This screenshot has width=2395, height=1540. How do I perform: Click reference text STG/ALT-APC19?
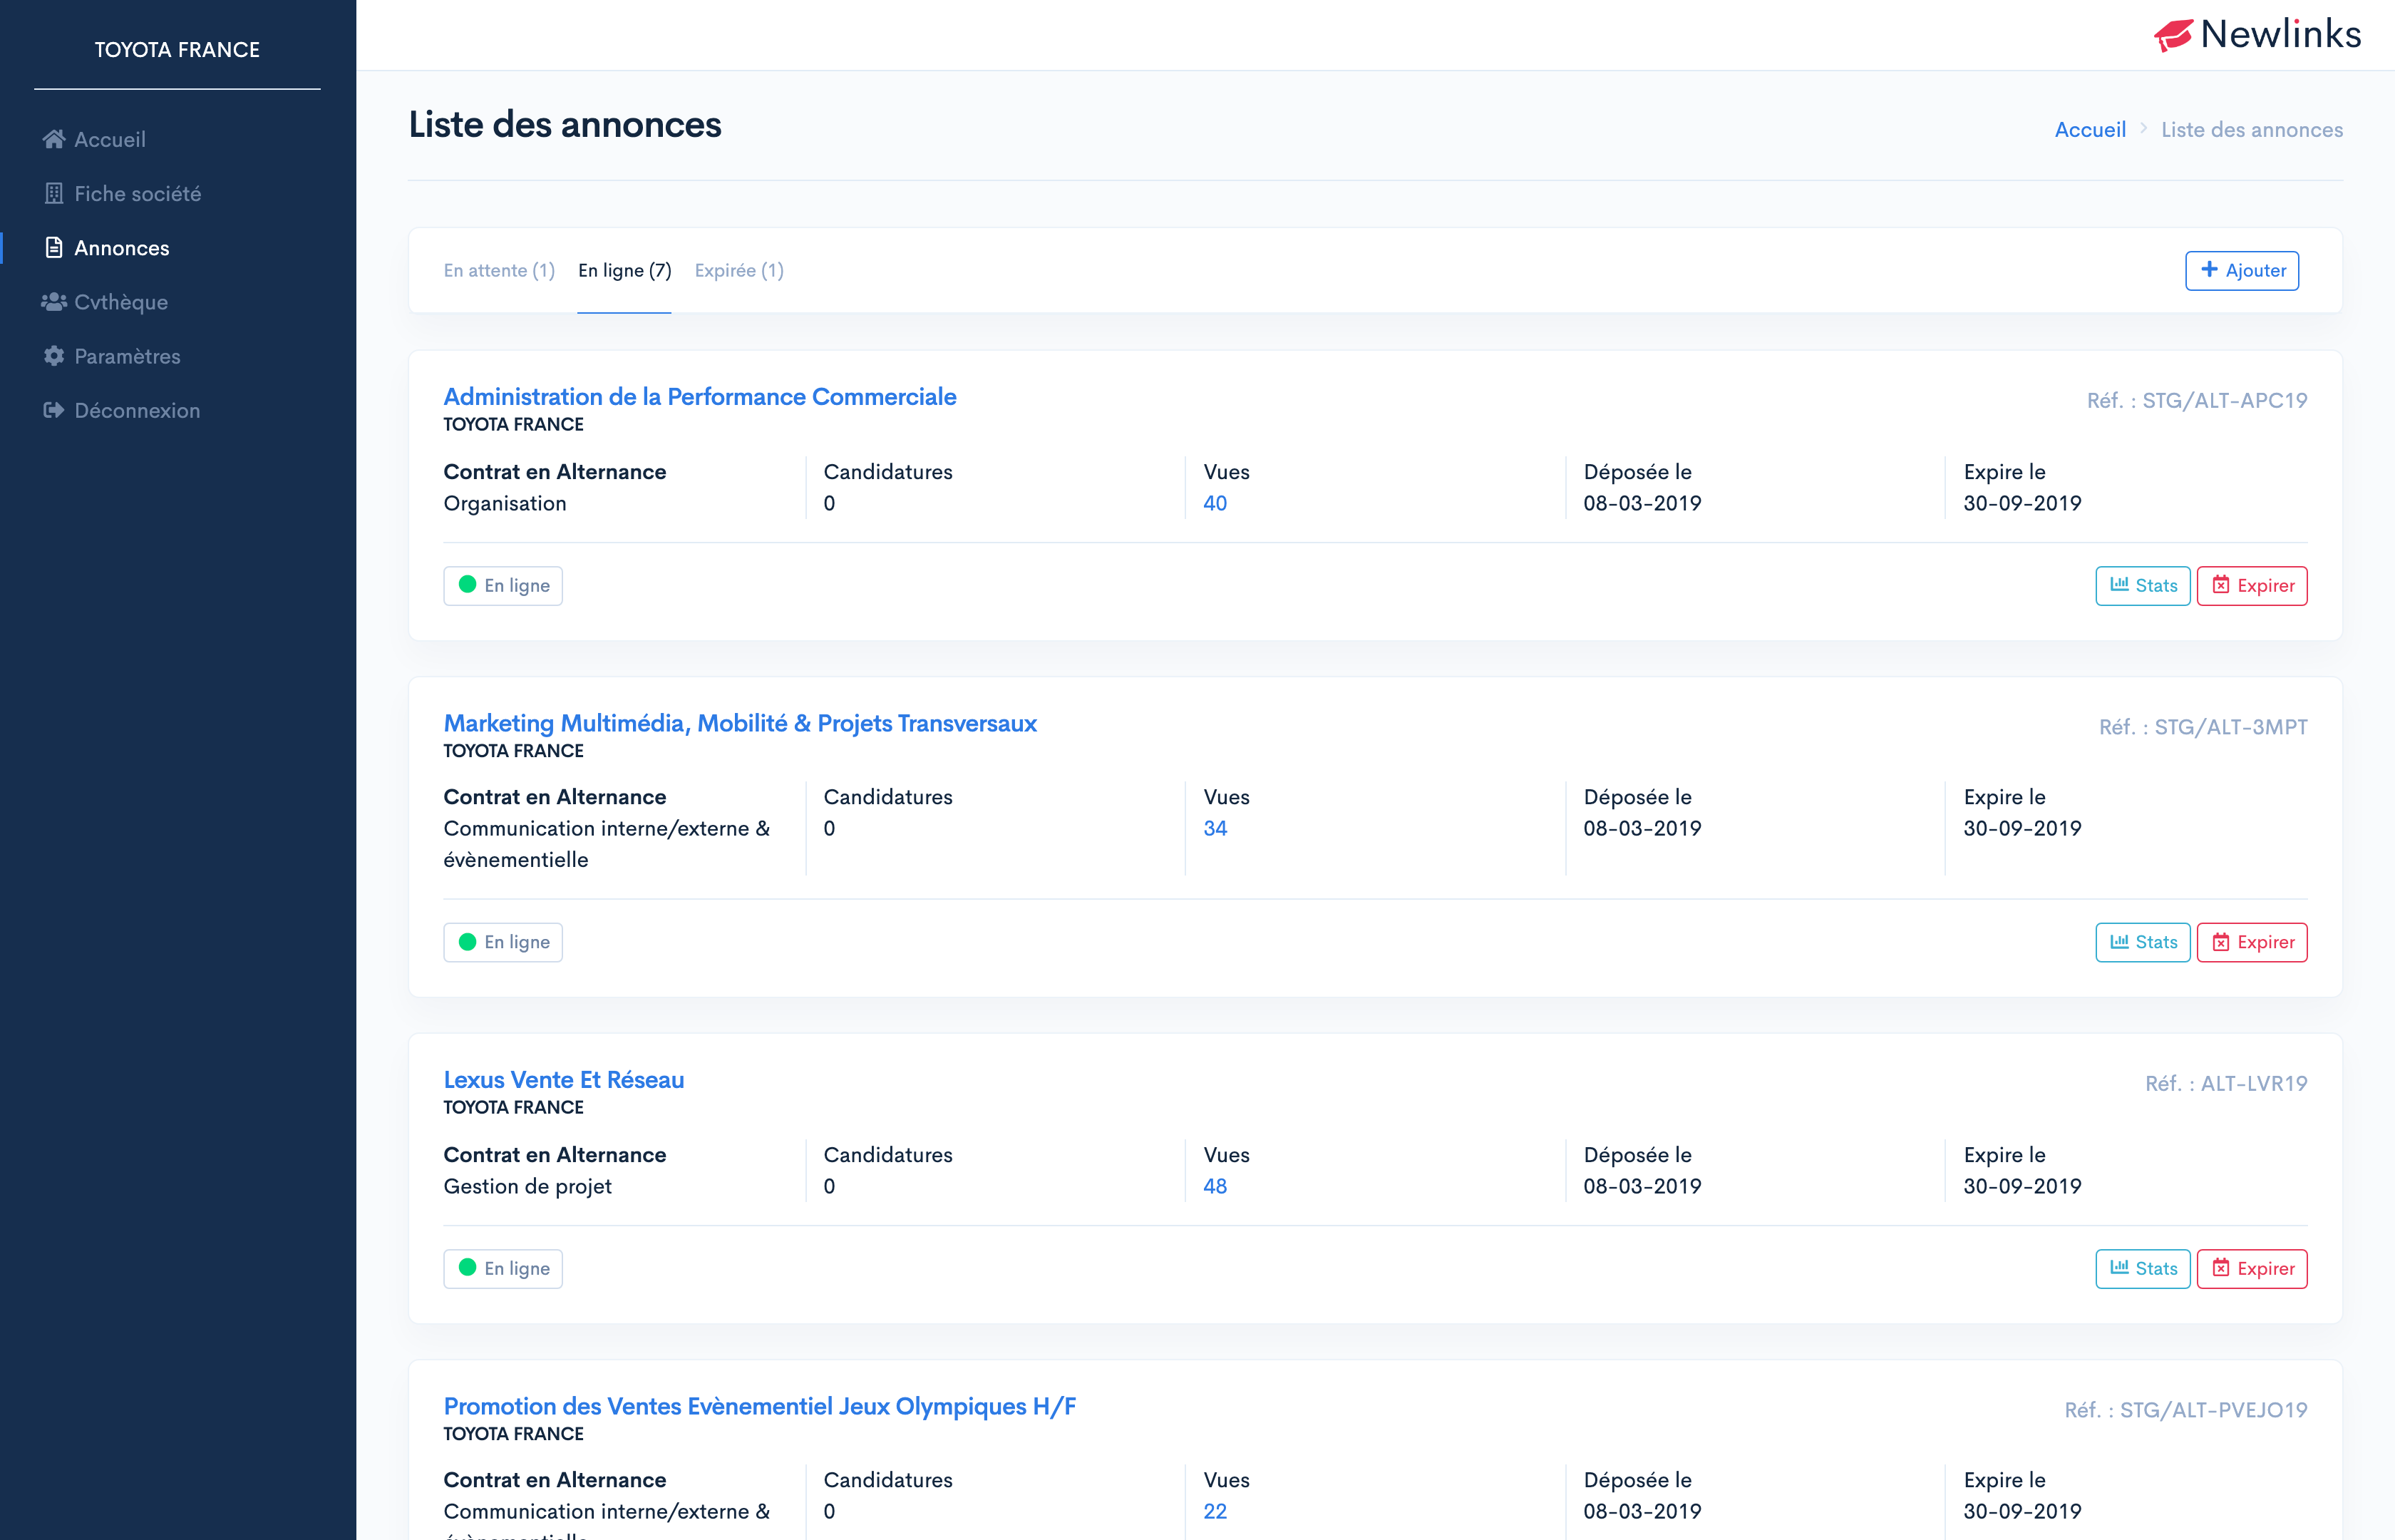click(x=2224, y=400)
